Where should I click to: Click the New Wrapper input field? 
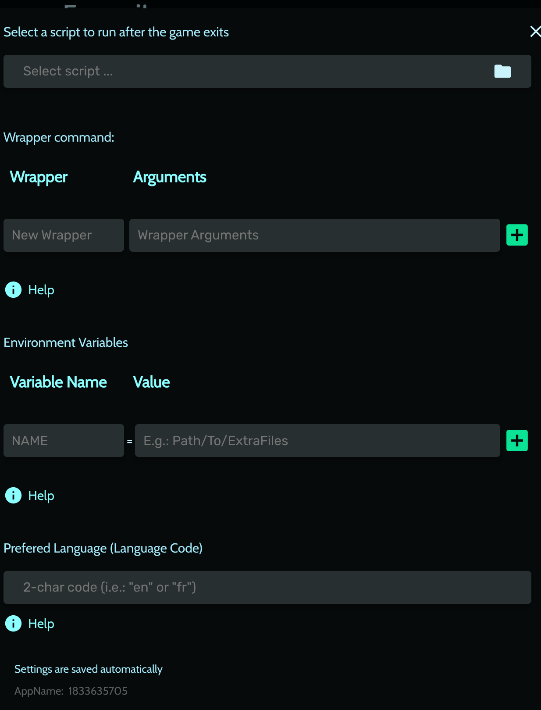click(64, 235)
